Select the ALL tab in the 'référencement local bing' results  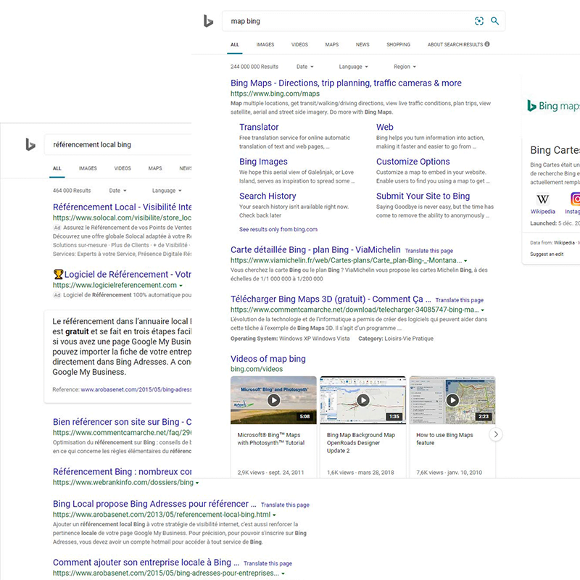[57, 169]
